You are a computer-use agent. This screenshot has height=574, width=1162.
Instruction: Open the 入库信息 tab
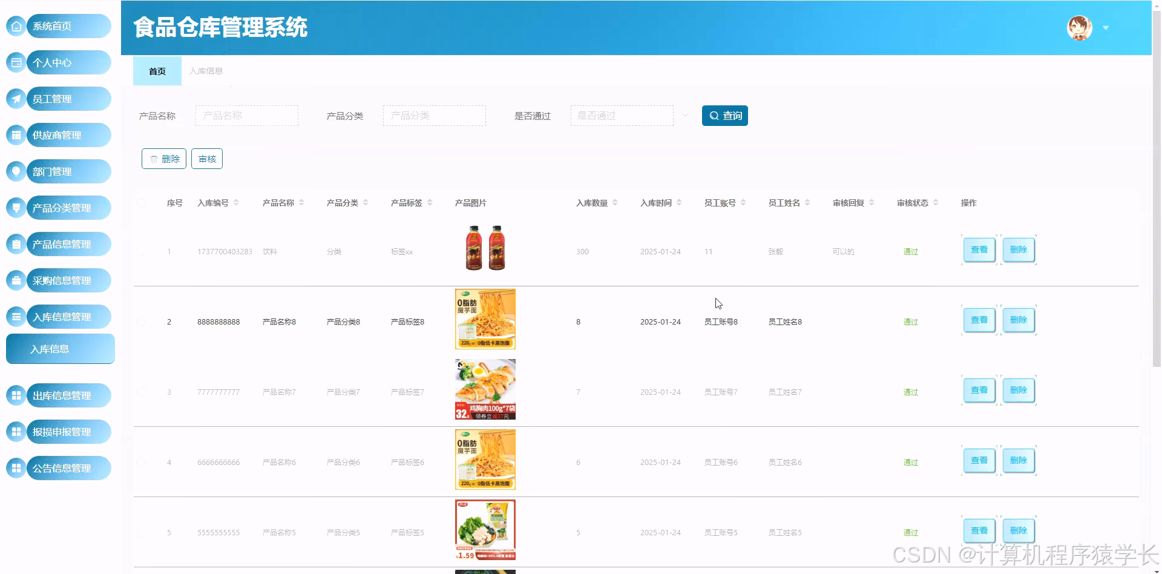[206, 71]
